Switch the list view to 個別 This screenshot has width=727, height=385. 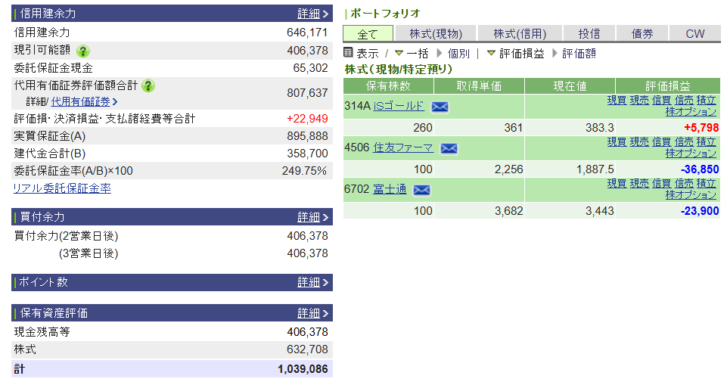click(x=458, y=54)
